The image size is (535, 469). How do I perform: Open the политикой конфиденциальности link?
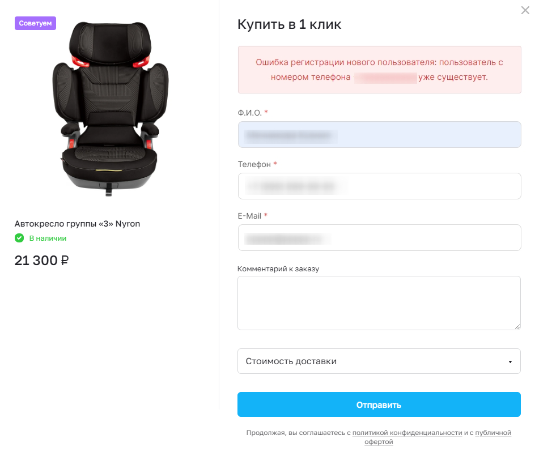[407, 433]
